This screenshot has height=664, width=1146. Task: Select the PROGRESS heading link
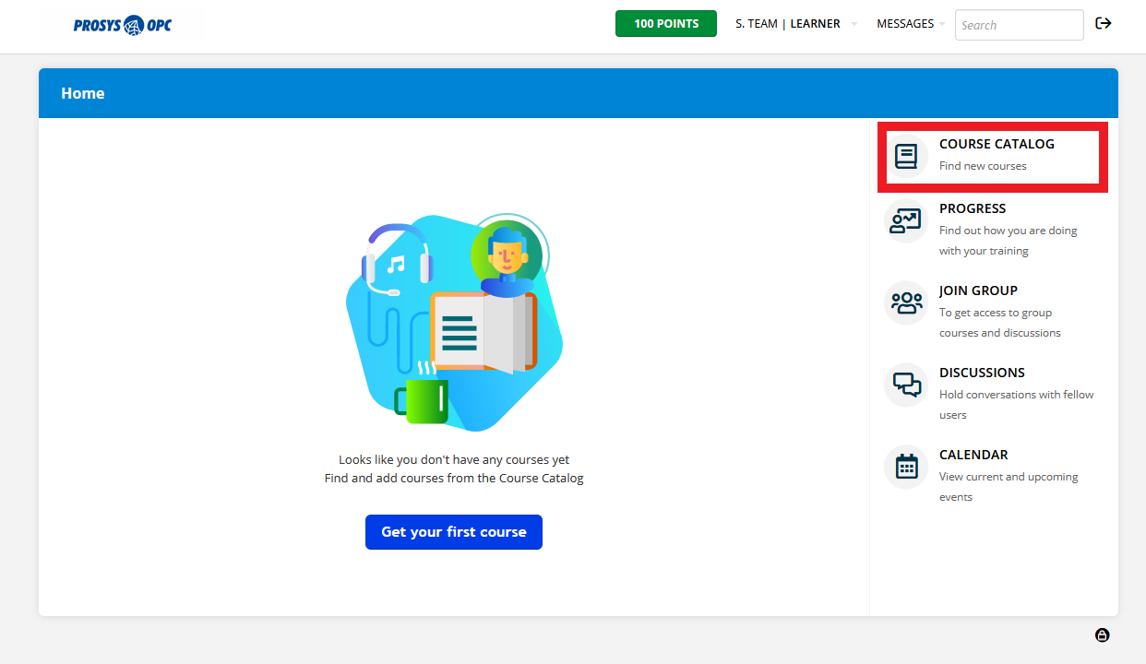pyautogui.click(x=973, y=208)
